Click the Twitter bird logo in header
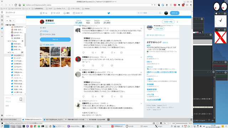 (109, 13)
